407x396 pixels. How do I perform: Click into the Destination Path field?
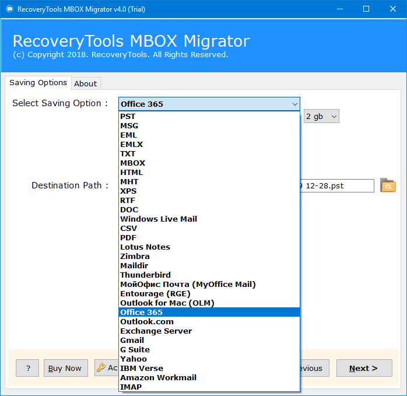(x=337, y=185)
